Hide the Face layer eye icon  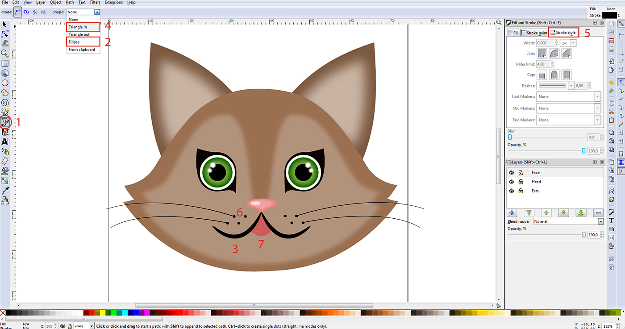tap(511, 172)
